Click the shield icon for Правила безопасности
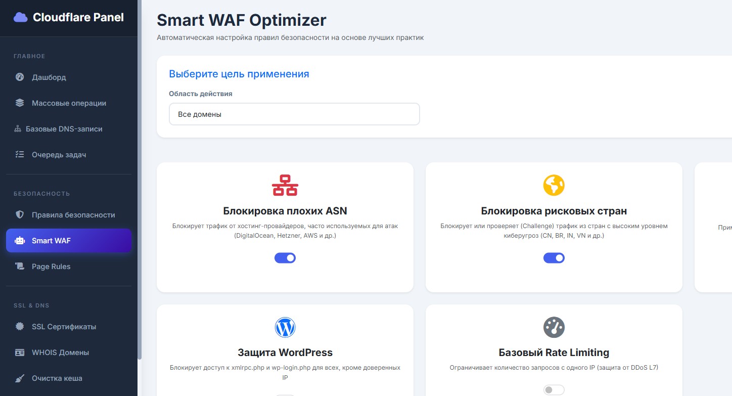The width and height of the screenshot is (732, 396). tap(19, 214)
